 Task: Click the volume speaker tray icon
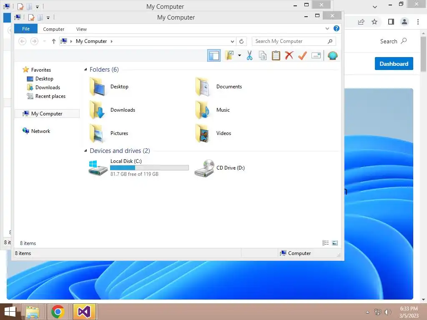[387, 312]
